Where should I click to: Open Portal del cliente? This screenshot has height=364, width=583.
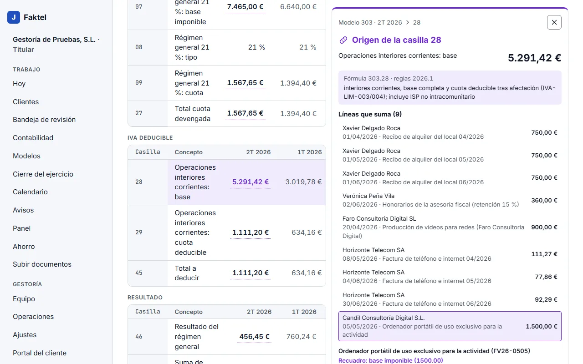pyautogui.click(x=40, y=353)
